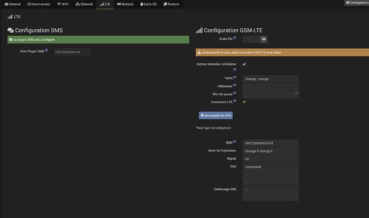Image resolution: width=369 pixels, height=218 pixels.
Task: Click the signal-bars icon beside the LTE page title
Action: [10, 17]
